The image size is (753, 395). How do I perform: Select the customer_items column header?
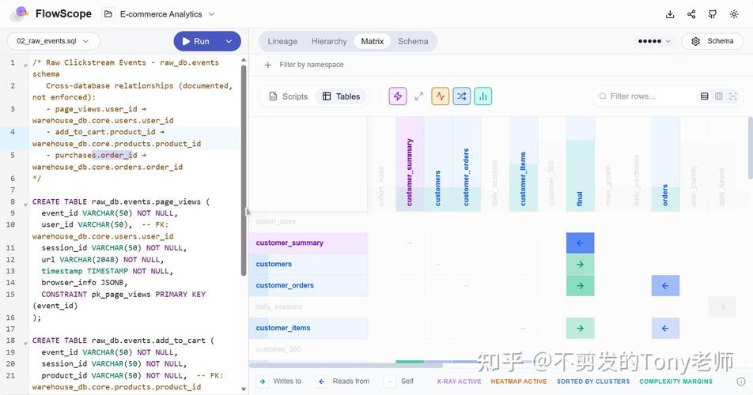[x=524, y=164]
